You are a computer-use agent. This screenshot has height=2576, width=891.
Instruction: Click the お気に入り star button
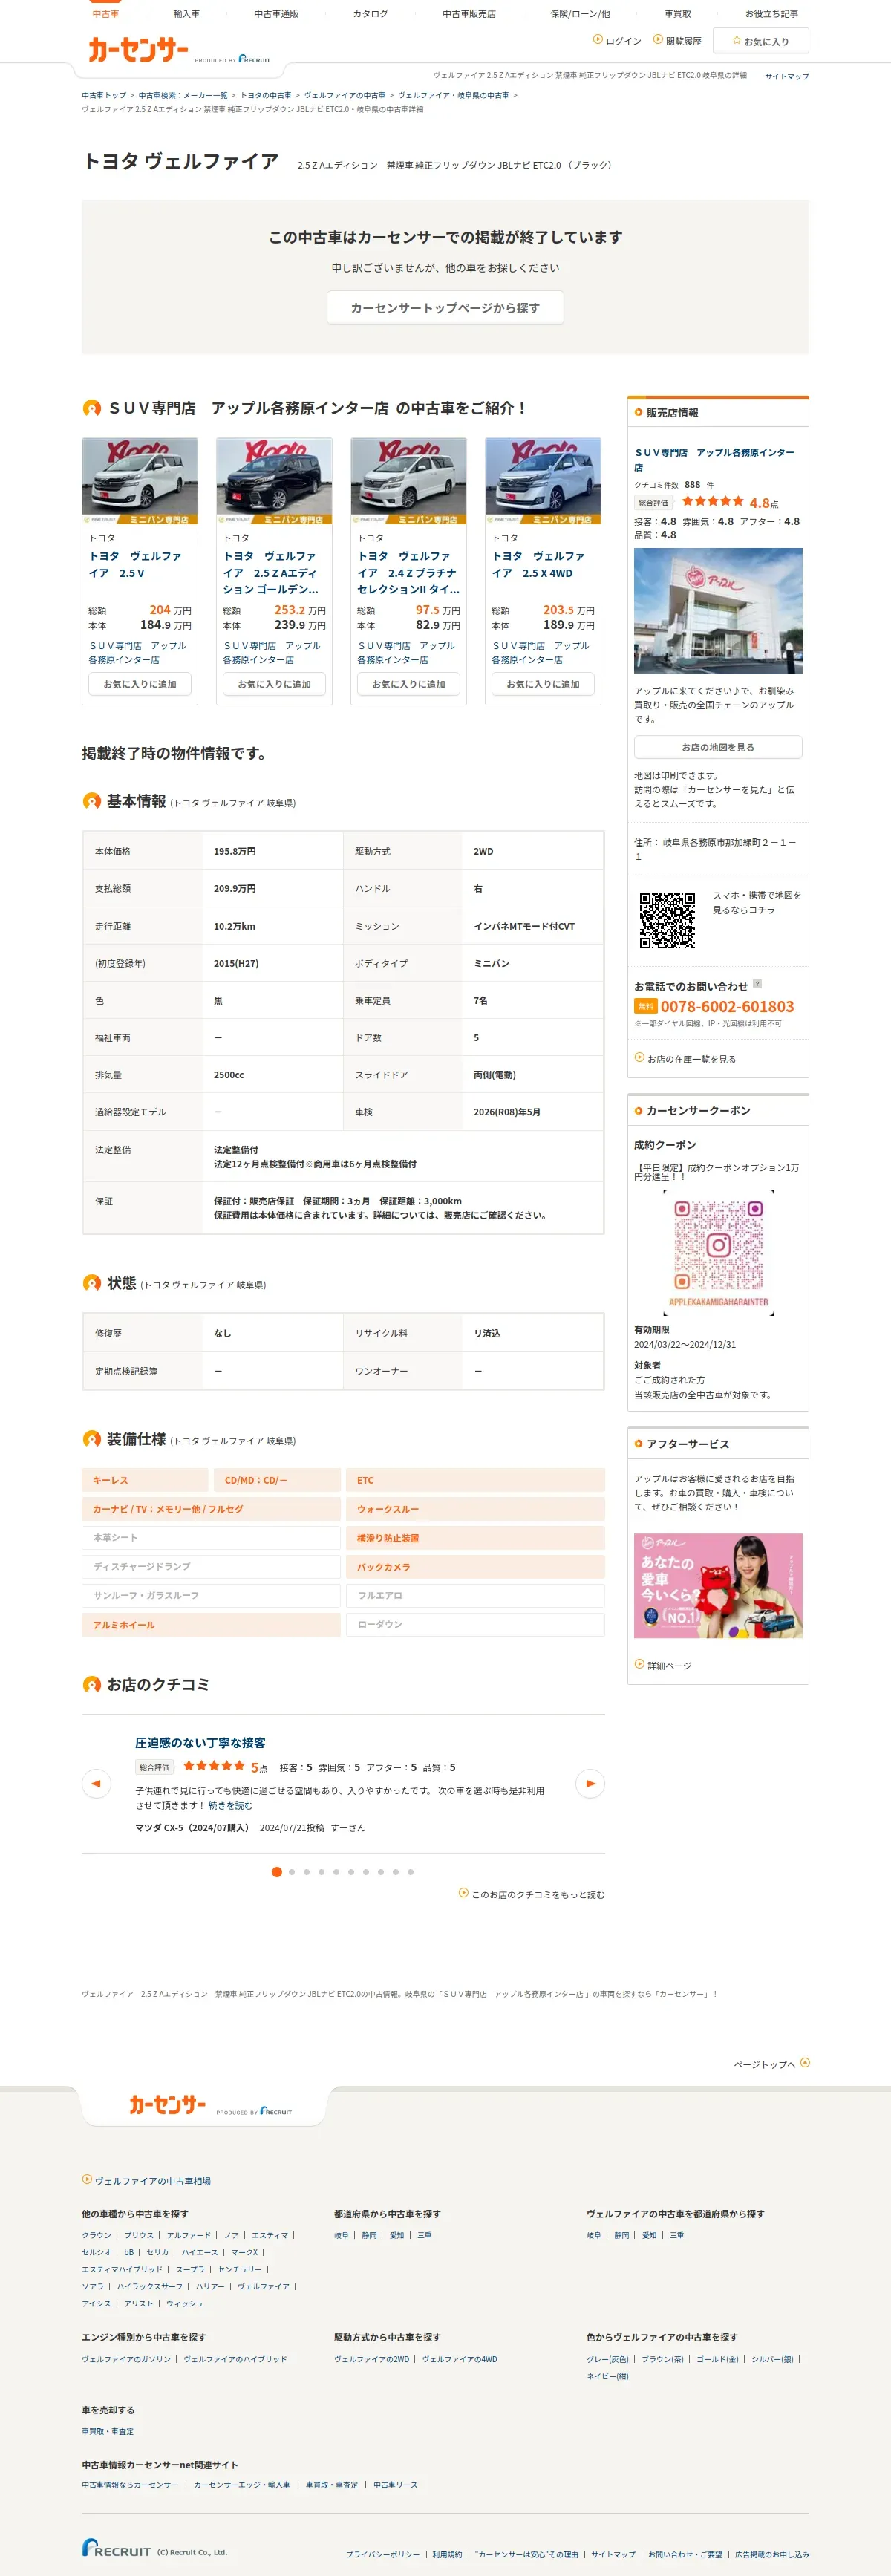761,41
